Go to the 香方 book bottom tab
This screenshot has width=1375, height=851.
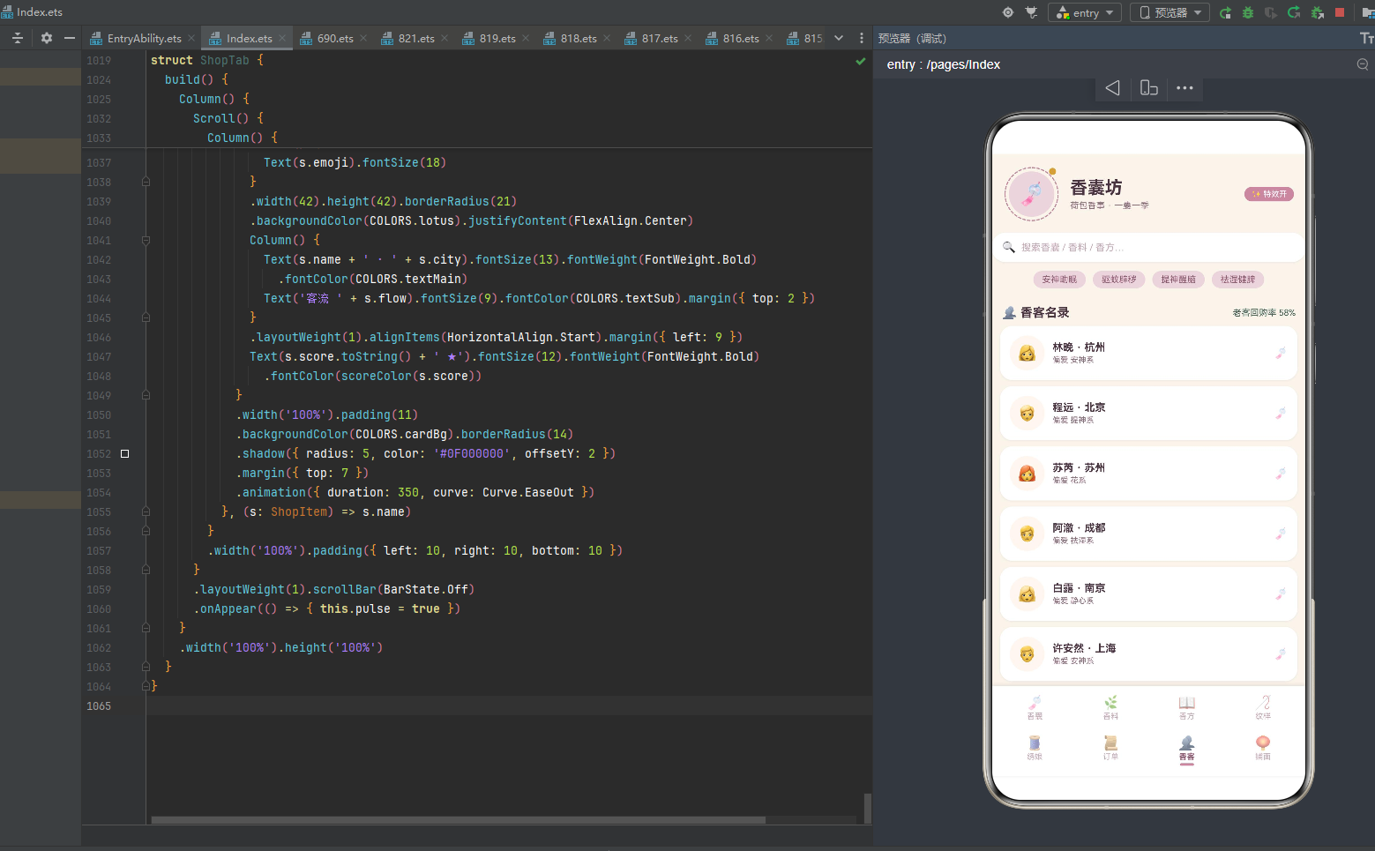pos(1186,707)
